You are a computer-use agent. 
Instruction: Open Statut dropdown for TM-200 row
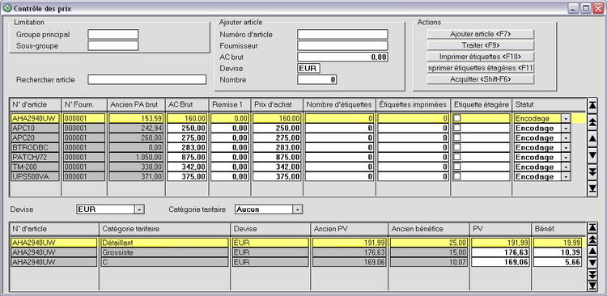566,167
